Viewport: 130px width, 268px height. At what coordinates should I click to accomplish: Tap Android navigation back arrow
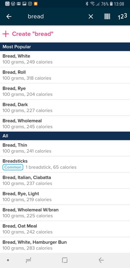101,260
